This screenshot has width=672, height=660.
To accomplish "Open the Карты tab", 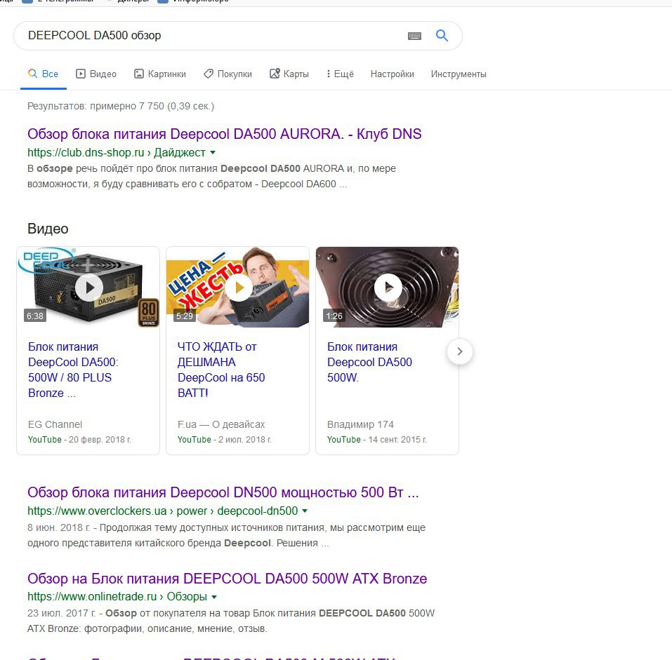I will 289,74.
